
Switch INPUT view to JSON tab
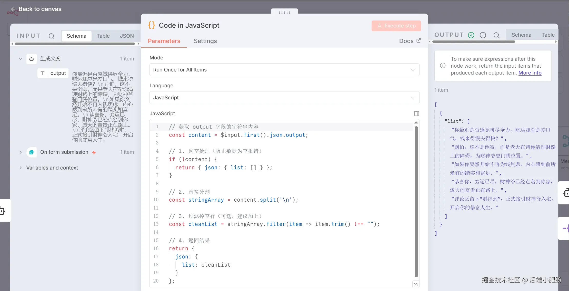127,36
